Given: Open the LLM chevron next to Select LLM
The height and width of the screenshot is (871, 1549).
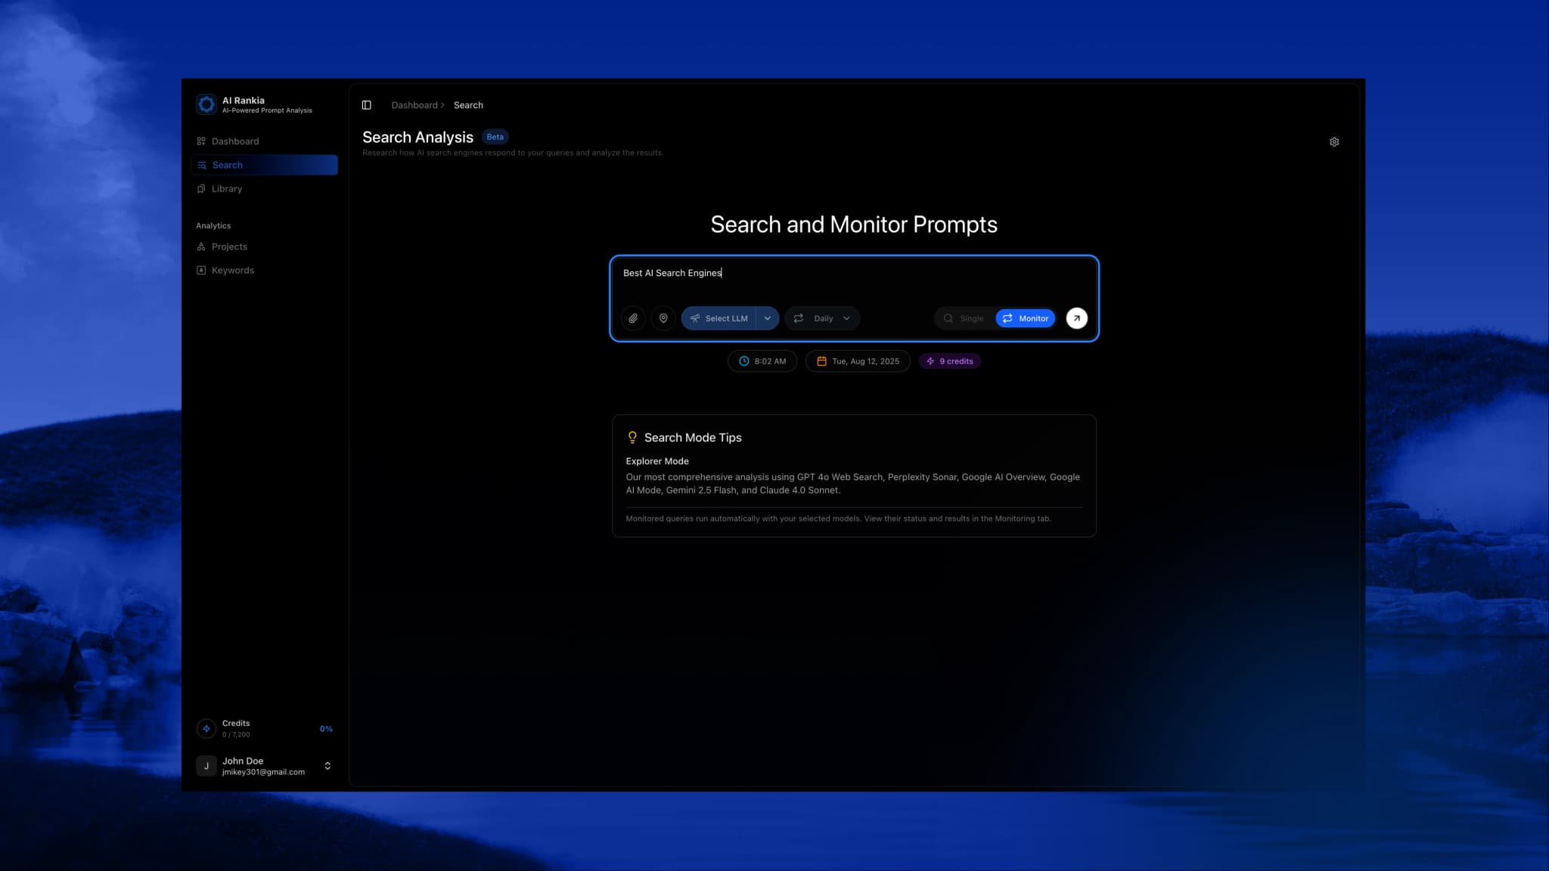Looking at the screenshot, I should click(768, 318).
